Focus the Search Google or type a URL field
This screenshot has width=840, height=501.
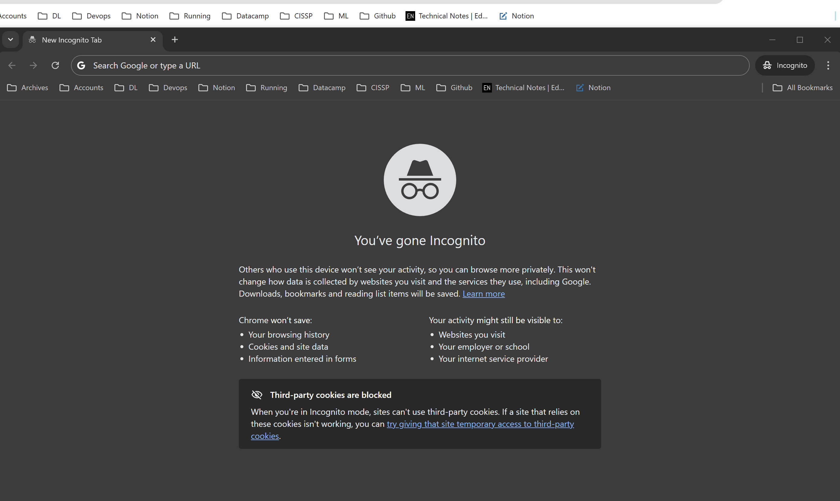tap(410, 65)
